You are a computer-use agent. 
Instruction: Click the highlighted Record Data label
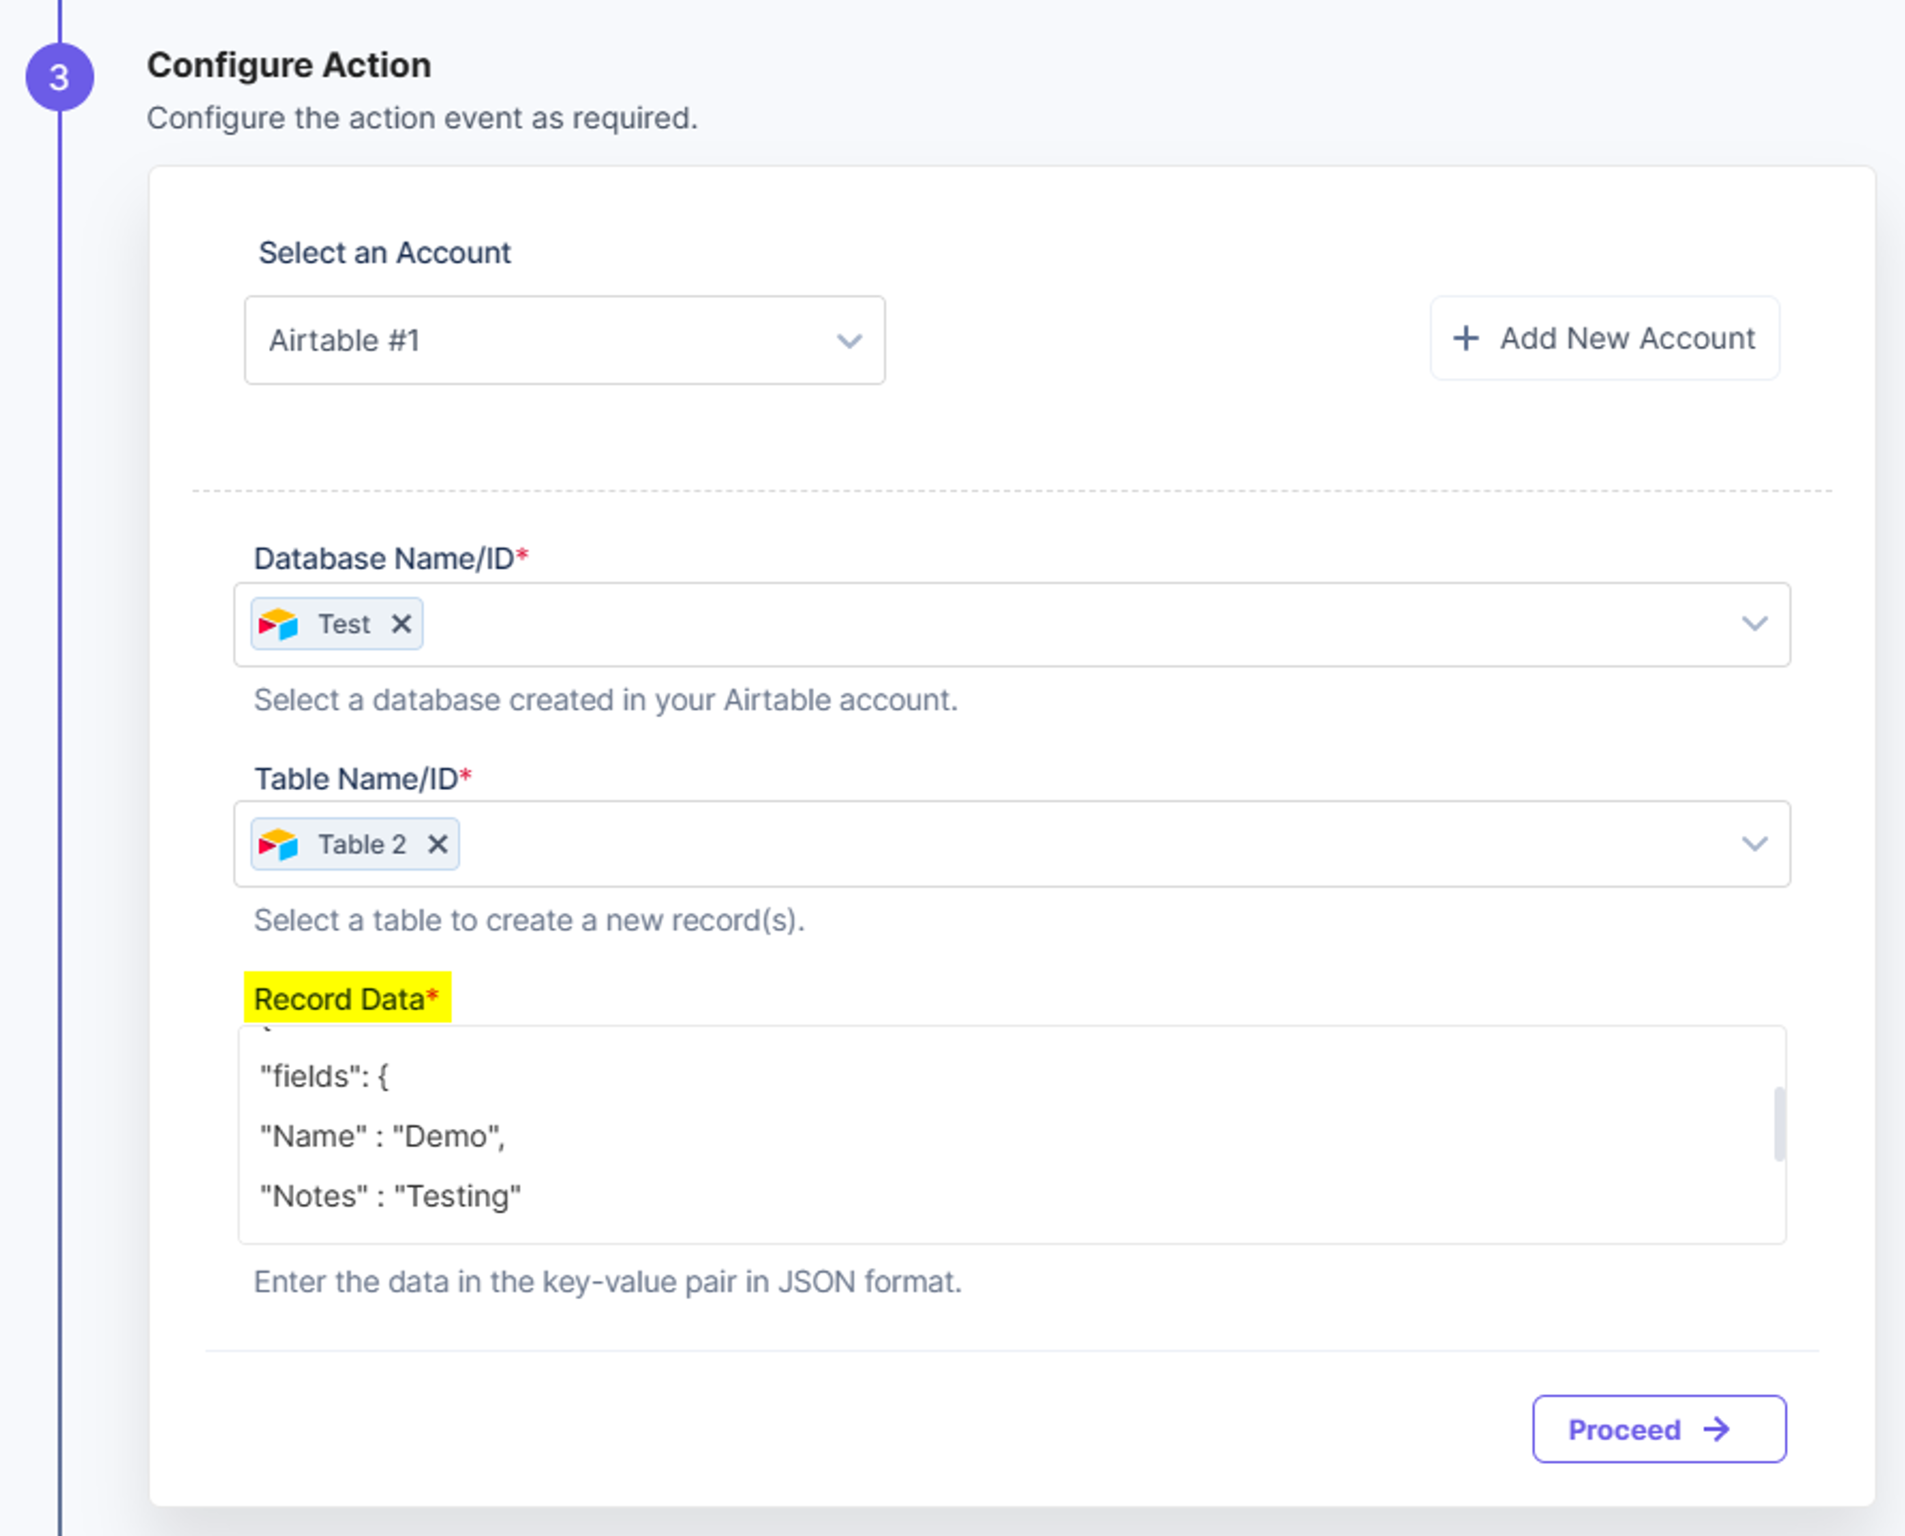[348, 998]
